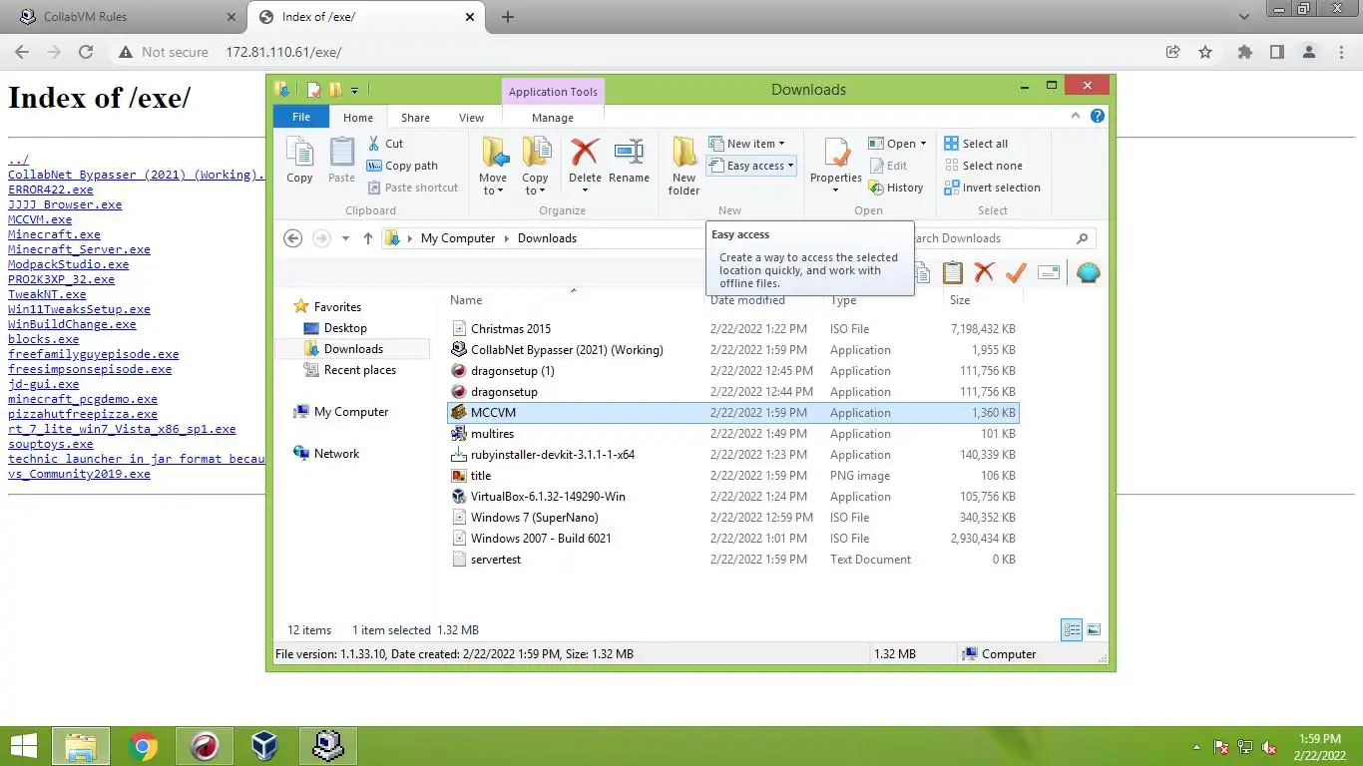Open the Open button dropdown arrow
The height and width of the screenshot is (766, 1363).
click(x=923, y=144)
